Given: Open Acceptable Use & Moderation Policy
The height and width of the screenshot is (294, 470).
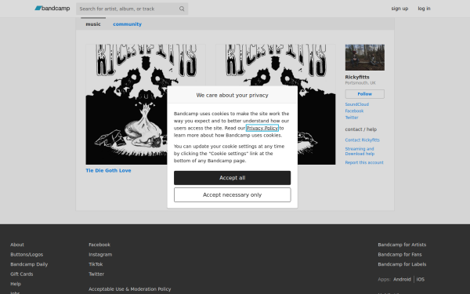Looking at the screenshot, I should [129, 289].
